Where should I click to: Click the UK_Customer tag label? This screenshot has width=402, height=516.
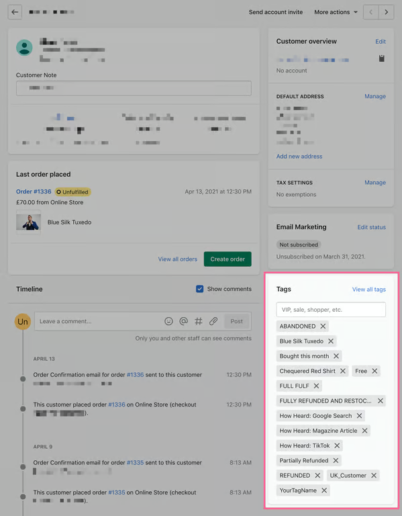click(348, 475)
